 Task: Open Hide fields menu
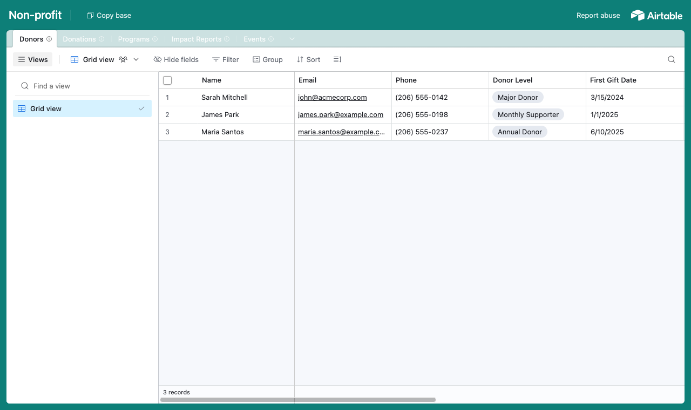click(x=176, y=59)
